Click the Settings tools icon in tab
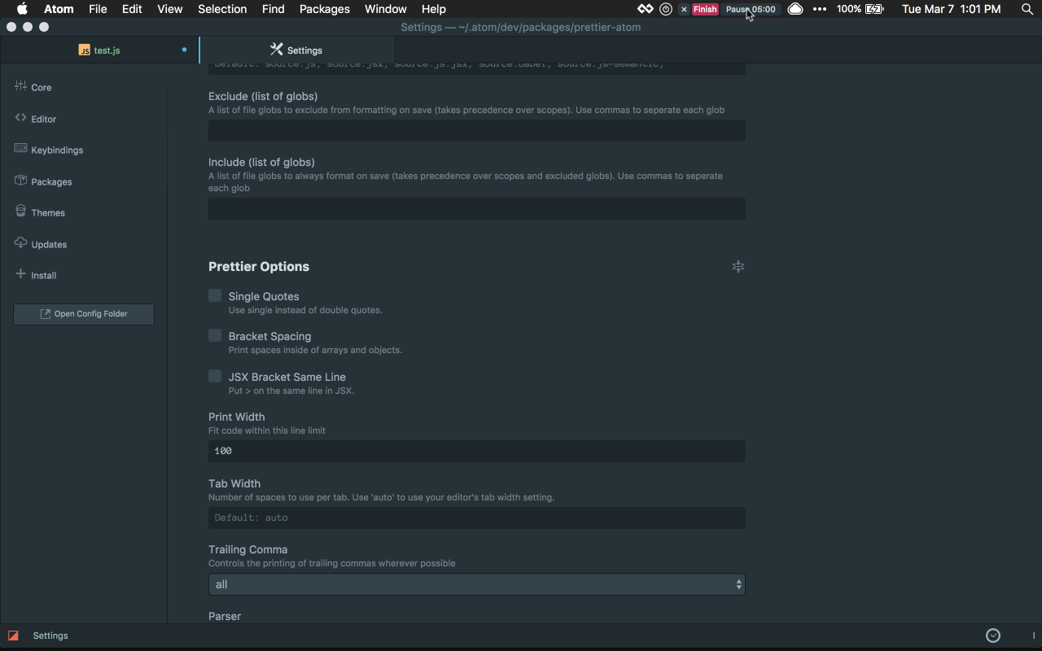The width and height of the screenshot is (1042, 651). point(276,50)
